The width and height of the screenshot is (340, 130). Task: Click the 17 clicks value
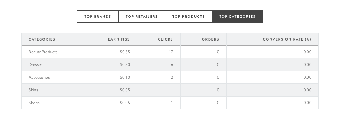click(171, 52)
